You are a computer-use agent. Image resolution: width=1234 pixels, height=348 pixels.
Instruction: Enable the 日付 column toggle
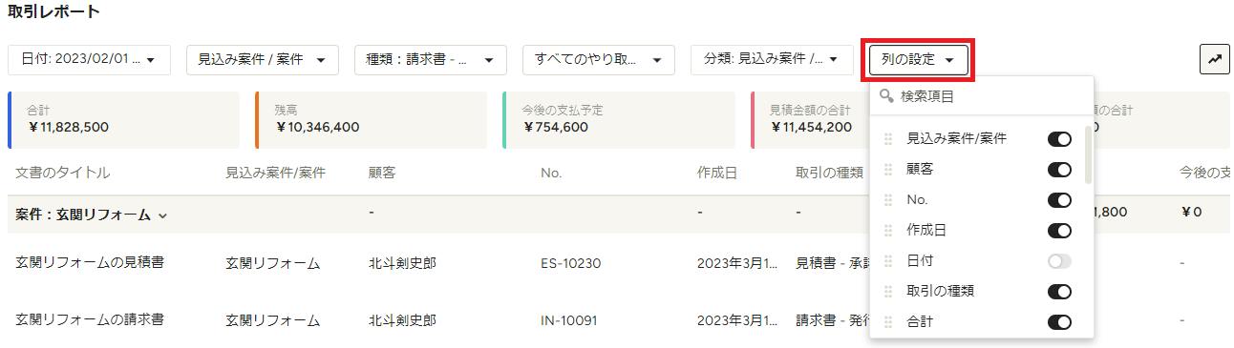point(1059,261)
